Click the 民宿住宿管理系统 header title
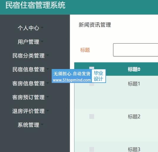158x152 pixels. pos(35,5)
